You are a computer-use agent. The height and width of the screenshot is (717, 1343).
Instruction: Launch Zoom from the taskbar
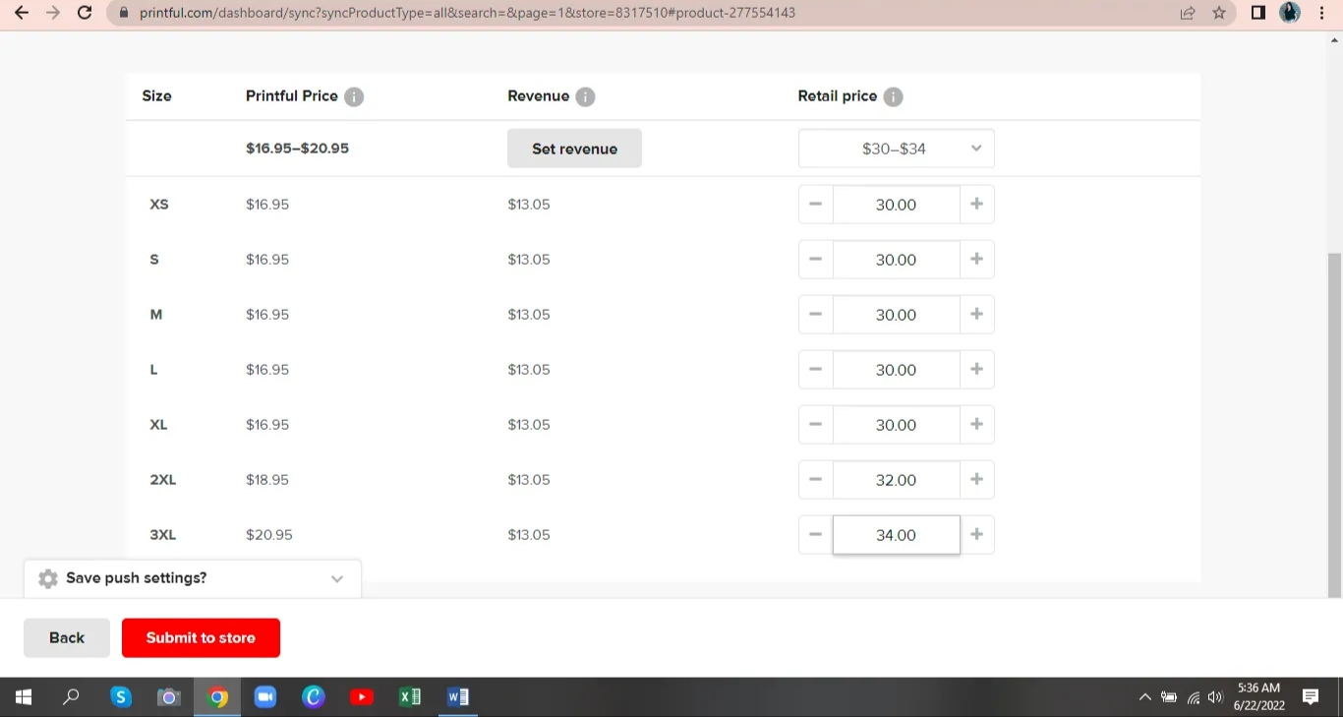click(x=265, y=697)
